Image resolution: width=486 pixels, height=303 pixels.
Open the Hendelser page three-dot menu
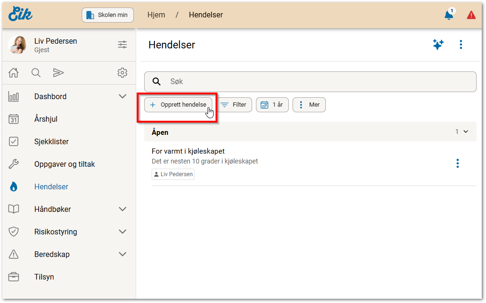tap(461, 45)
